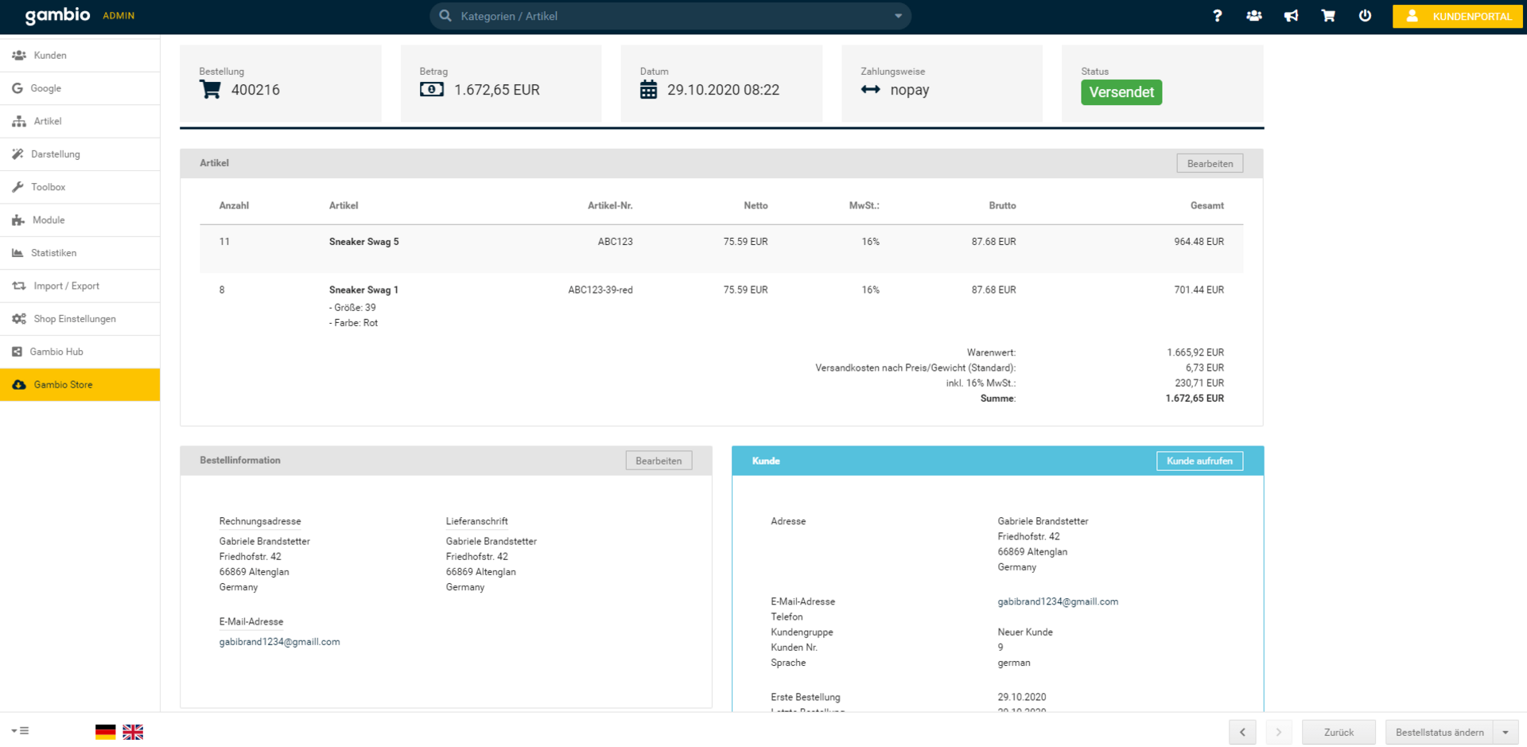Collapse sidebar using bottom-left menu icon
The height and width of the screenshot is (747, 1527).
click(21, 731)
